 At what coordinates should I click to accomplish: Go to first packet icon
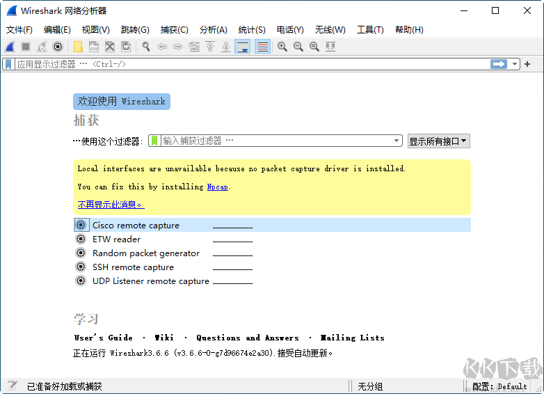click(x=210, y=47)
